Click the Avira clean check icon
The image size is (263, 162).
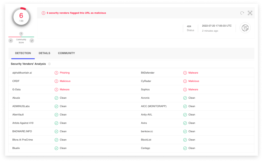(x=185, y=123)
